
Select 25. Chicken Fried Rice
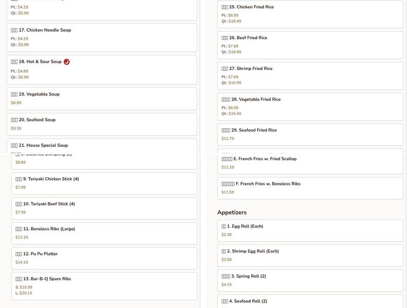click(310, 14)
